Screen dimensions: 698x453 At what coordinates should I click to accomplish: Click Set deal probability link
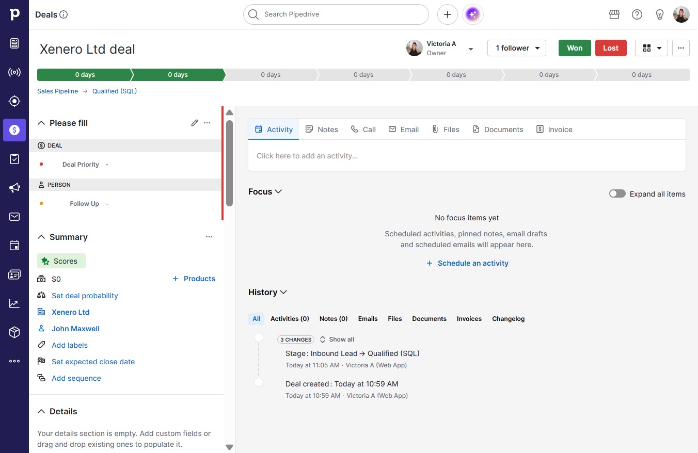tap(85, 296)
